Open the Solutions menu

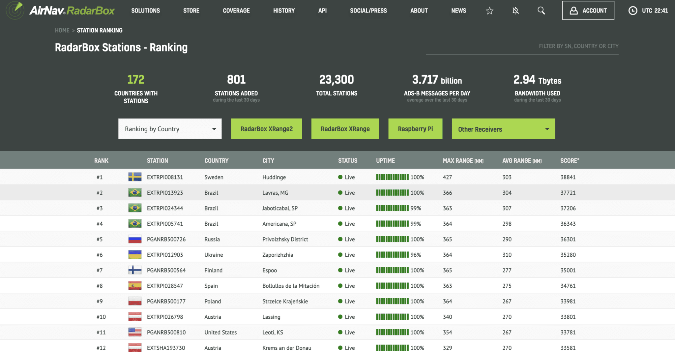[x=145, y=11]
